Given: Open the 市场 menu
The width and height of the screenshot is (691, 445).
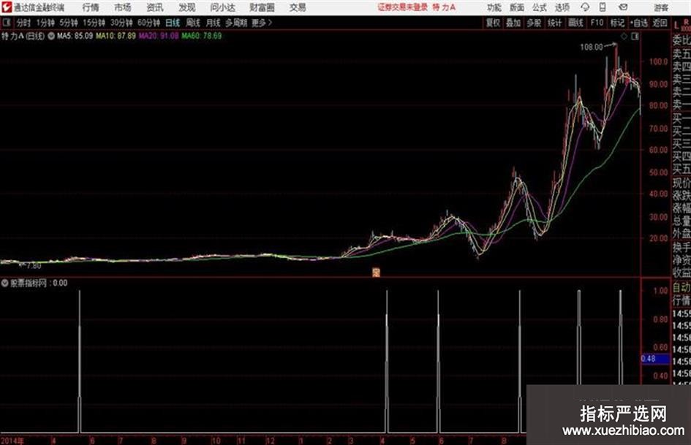Looking at the screenshot, I should pyautogui.click(x=123, y=7).
